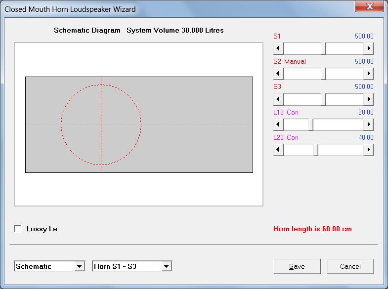Click the S1 slider thumb

click(x=323, y=48)
